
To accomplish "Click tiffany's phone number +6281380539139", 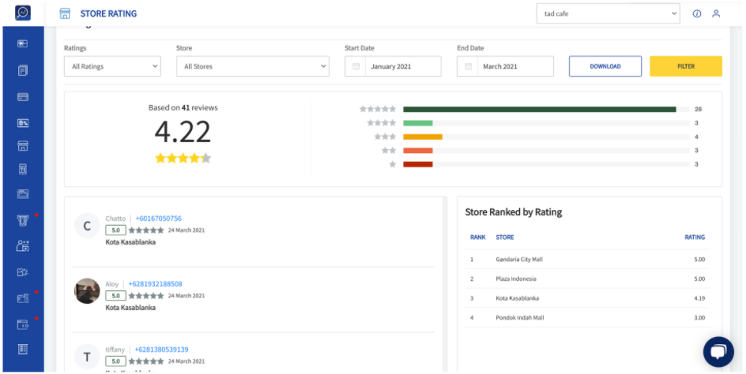I will click(161, 350).
